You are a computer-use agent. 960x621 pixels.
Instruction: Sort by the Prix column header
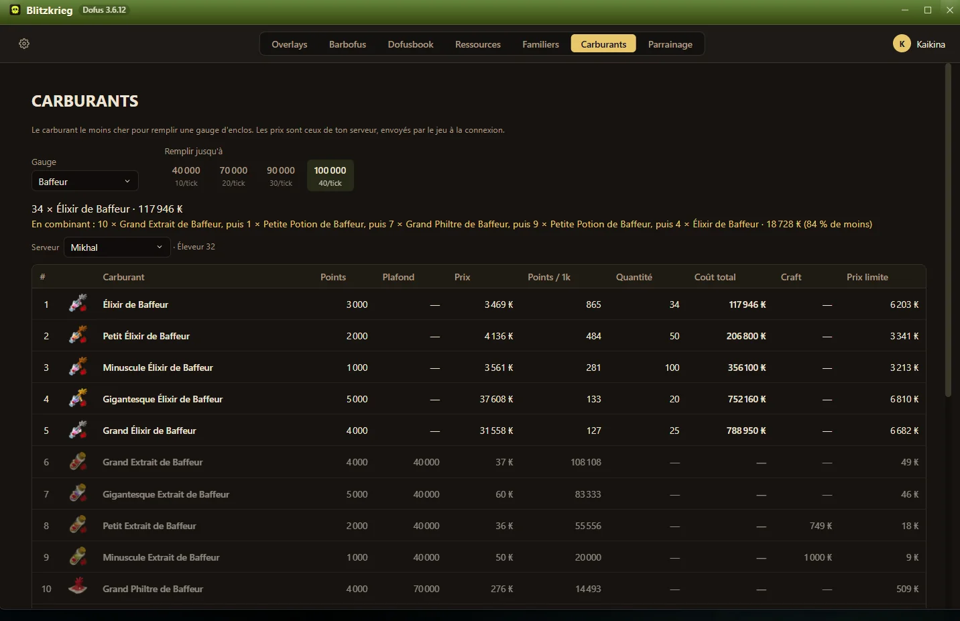(463, 277)
